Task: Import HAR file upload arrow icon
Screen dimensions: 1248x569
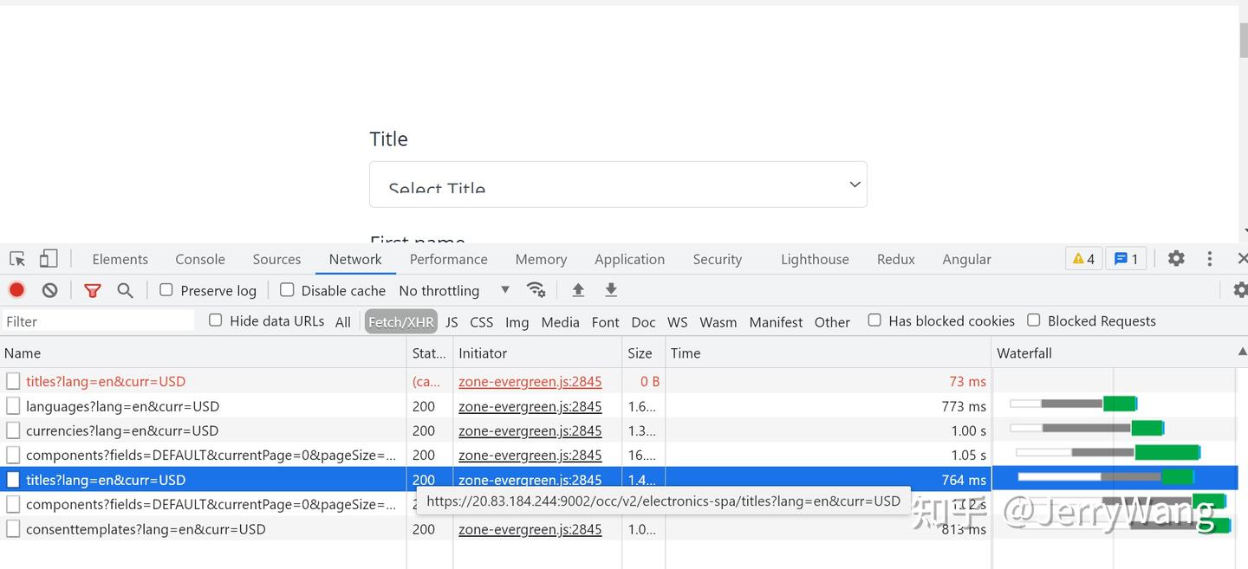Action: [x=578, y=290]
